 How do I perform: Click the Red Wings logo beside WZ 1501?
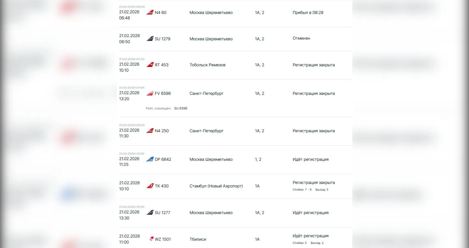point(151,239)
